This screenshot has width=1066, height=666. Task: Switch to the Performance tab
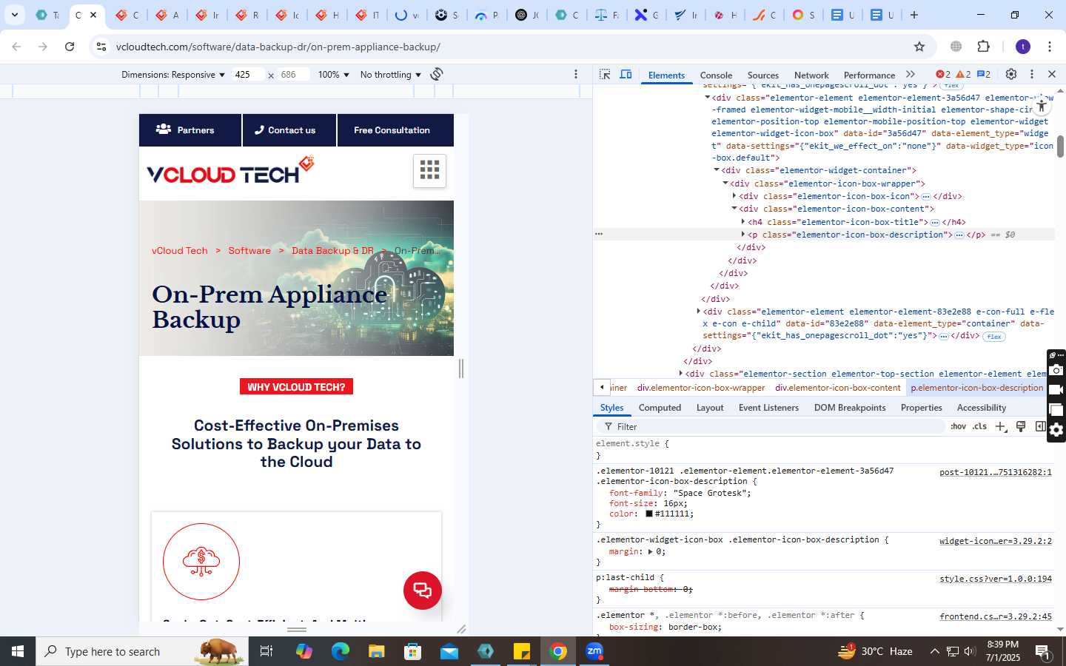(x=869, y=75)
